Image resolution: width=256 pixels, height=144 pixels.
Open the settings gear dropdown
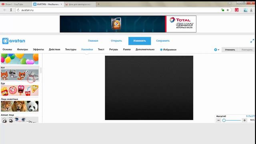[x=217, y=50]
